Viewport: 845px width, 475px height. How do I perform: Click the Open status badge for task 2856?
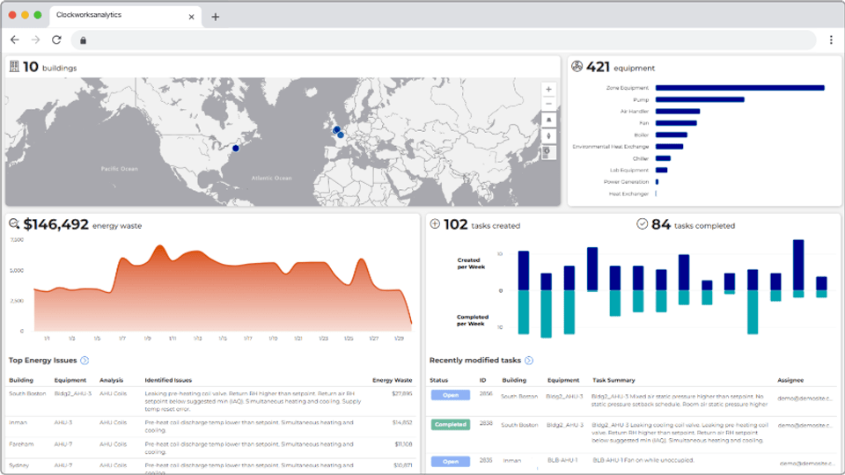point(451,395)
